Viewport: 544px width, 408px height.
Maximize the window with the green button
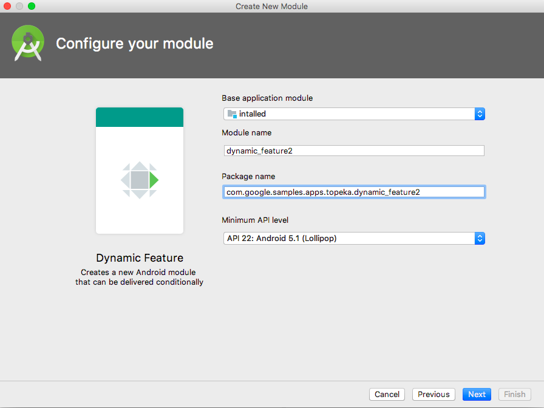tap(32, 6)
